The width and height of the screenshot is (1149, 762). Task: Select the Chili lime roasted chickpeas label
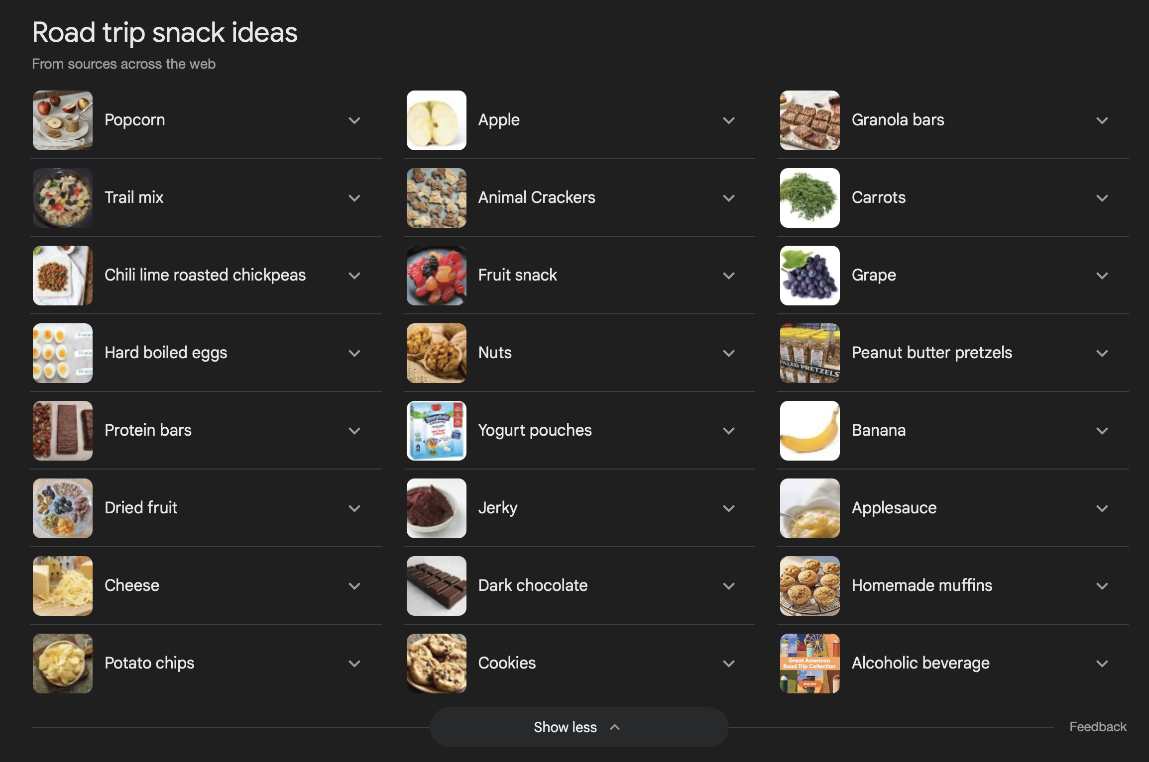(x=205, y=275)
